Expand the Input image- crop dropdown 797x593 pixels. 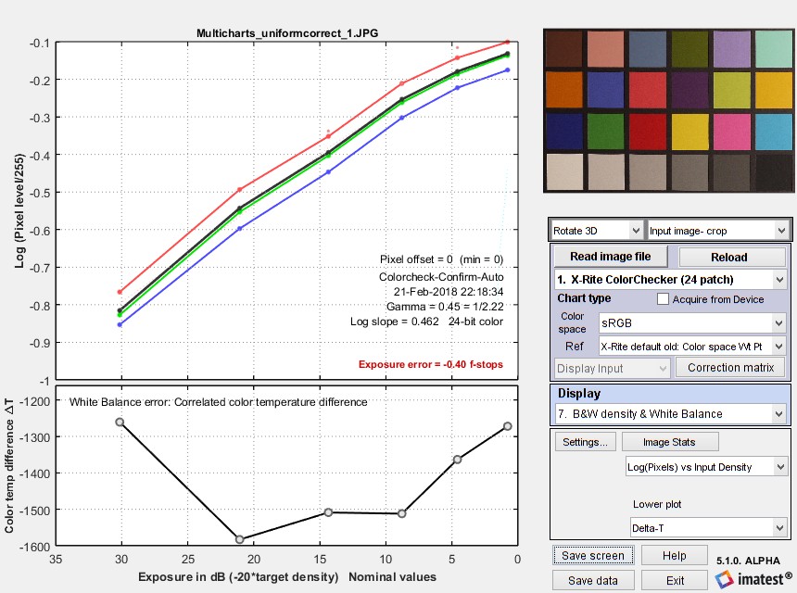717,231
